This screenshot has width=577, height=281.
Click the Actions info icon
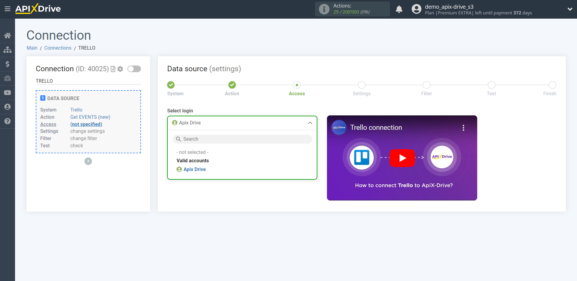324,9
